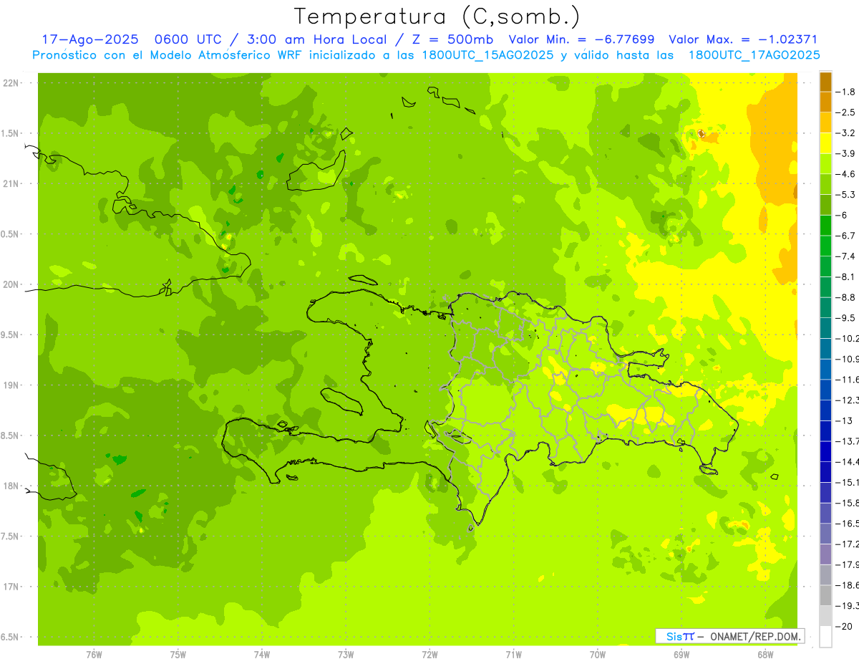This screenshot has width=859, height=664.
Task: Select the "Z = 500mb" pressure level text
Action: (x=451, y=39)
